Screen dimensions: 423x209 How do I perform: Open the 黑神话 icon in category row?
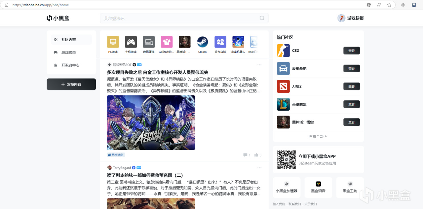(x=184, y=42)
